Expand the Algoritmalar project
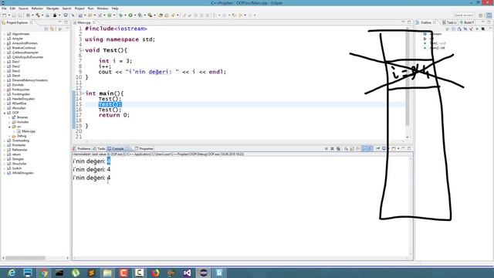This screenshot has height=278, width=494. coord(5,34)
